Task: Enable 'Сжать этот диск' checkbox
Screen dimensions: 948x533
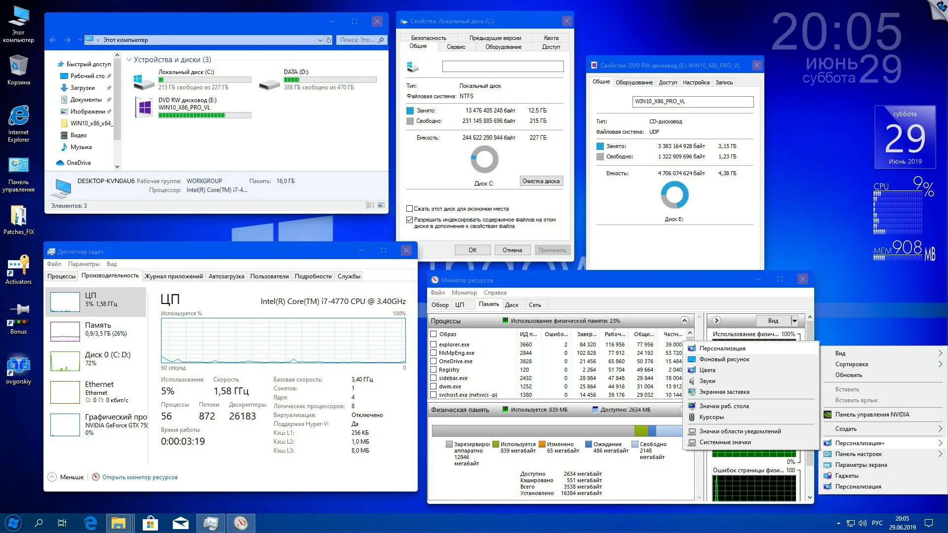Action: tap(409, 209)
